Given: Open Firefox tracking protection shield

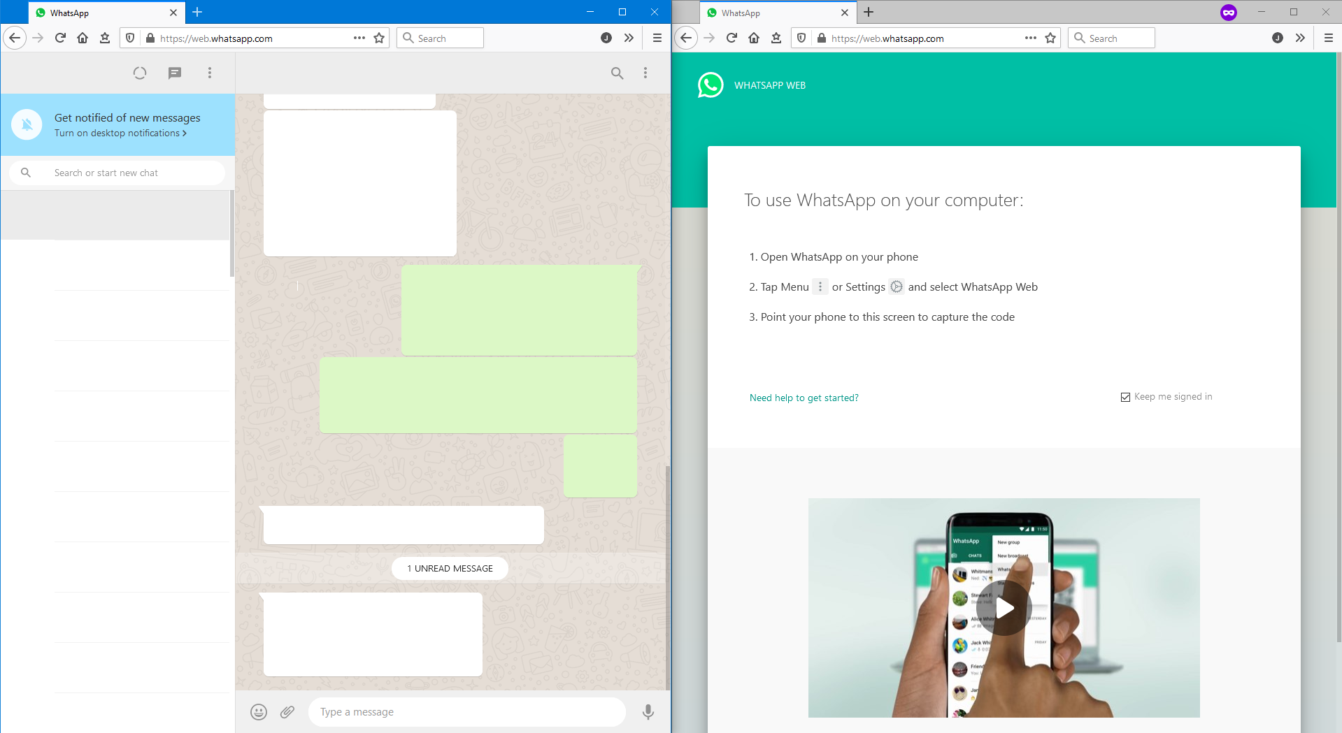Looking at the screenshot, I should [130, 38].
